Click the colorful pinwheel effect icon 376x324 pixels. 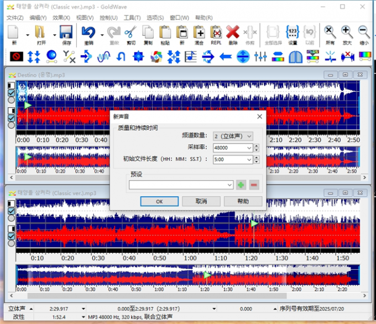click(x=156, y=57)
